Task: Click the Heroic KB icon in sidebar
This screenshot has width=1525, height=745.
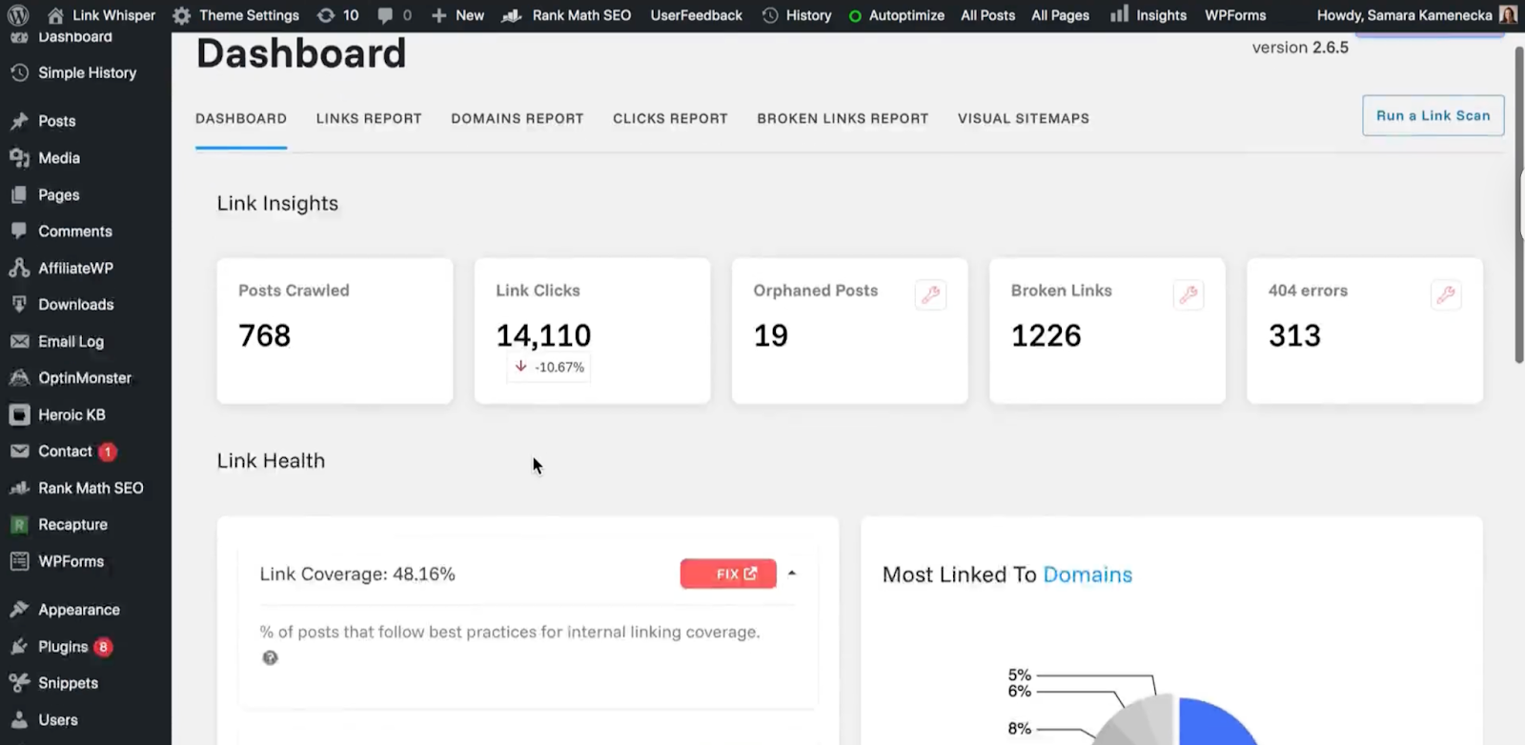Action: pyautogui.click(x=19, y=414)
